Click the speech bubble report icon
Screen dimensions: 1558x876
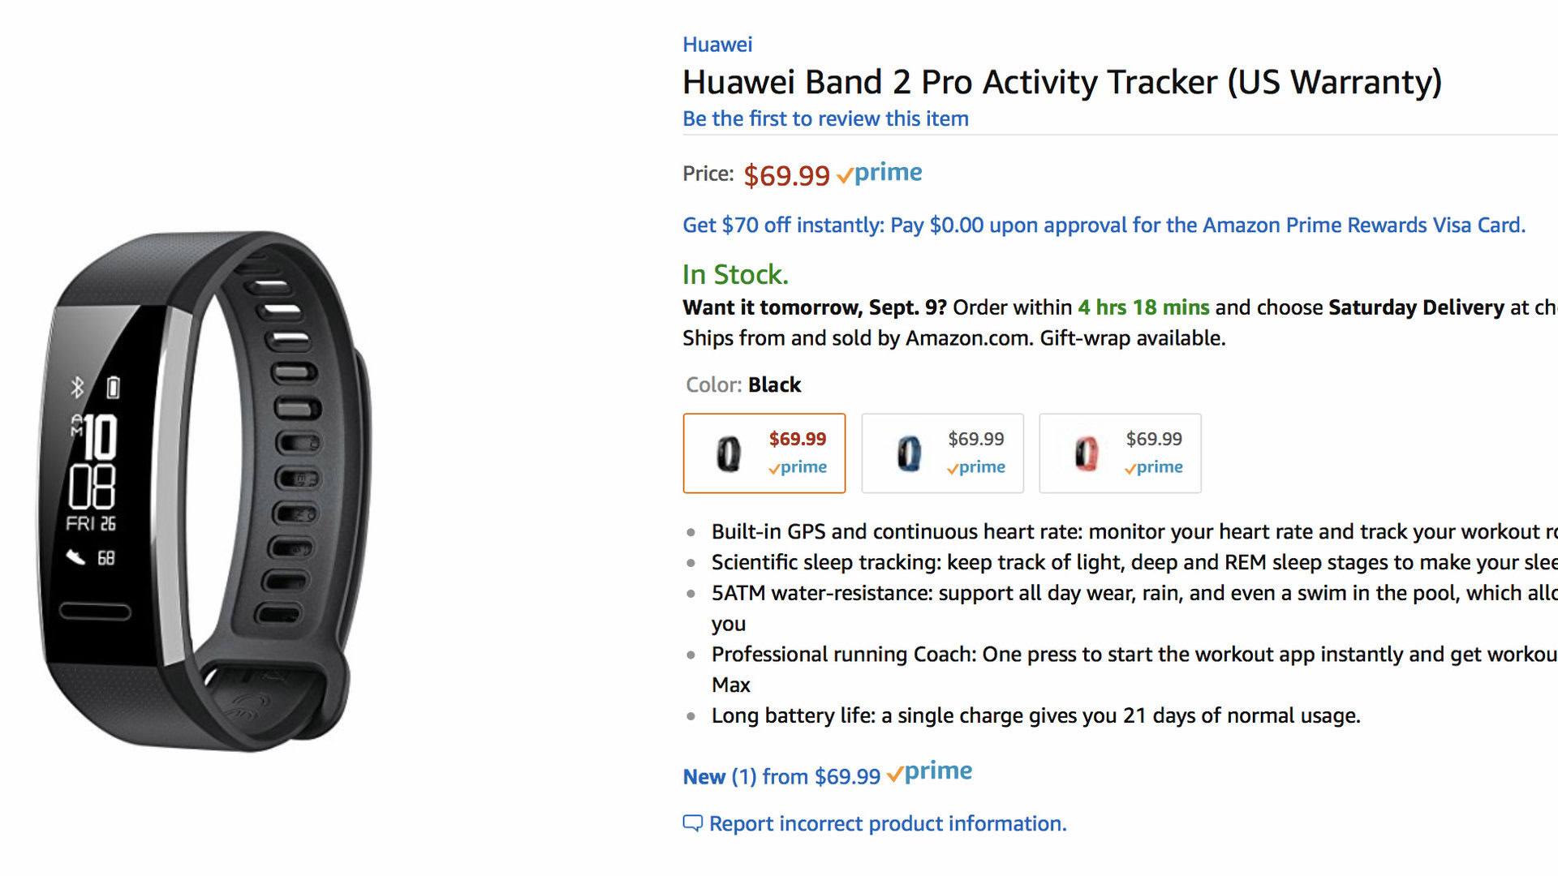point(692,823)
